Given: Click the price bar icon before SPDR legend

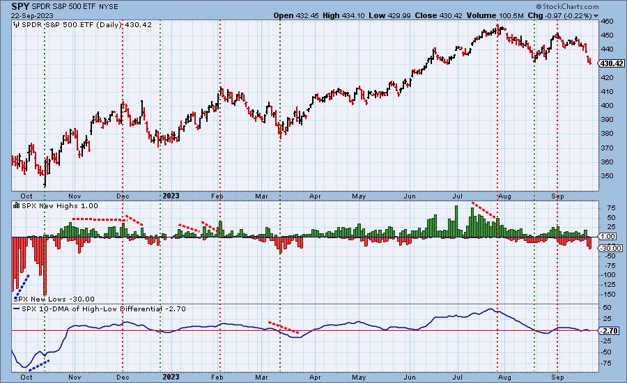Looking at the screenshot, I should click(17, 25).
